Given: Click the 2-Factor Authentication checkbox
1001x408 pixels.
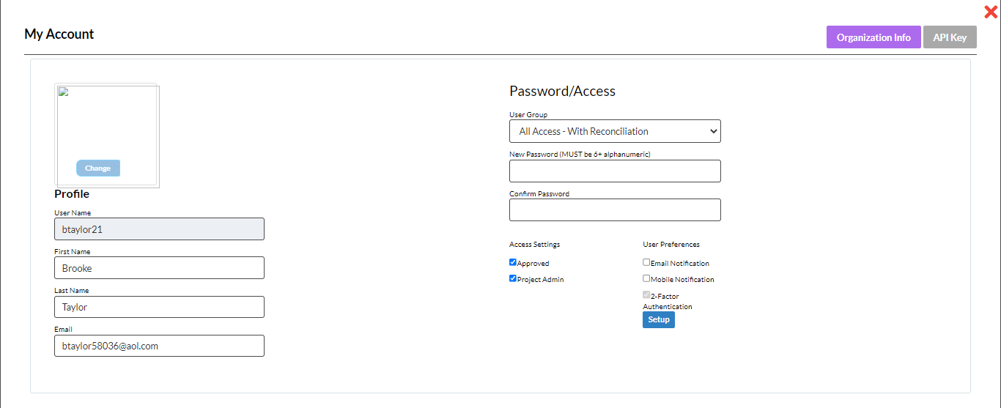Looking at the screenshot, I should pyautogui.click(x=646, y=295).
